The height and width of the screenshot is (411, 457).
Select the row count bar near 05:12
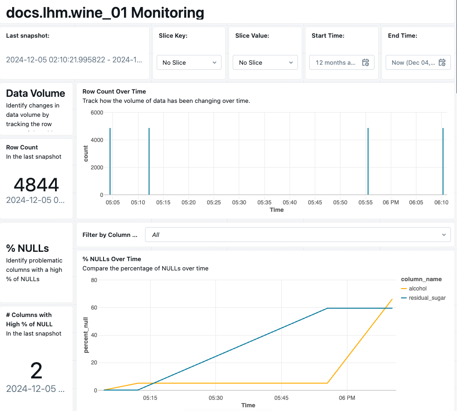tap(149, 161)
